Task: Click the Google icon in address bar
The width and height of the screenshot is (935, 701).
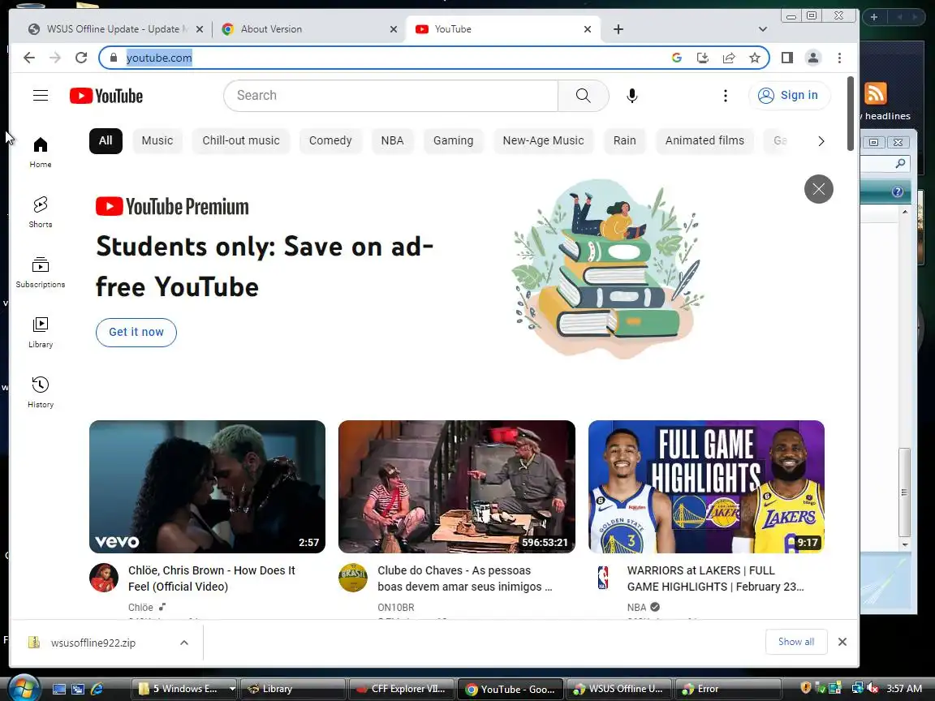Action: tap(676, 58)
